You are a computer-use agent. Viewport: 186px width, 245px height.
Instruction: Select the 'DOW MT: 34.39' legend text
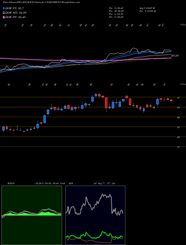pos(16,13)
